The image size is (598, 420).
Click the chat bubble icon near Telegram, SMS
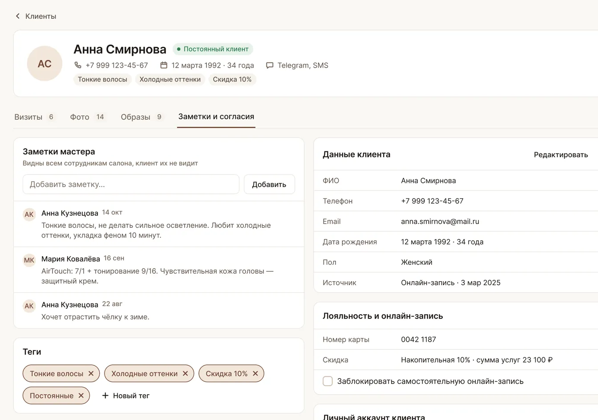click(270, 65)
